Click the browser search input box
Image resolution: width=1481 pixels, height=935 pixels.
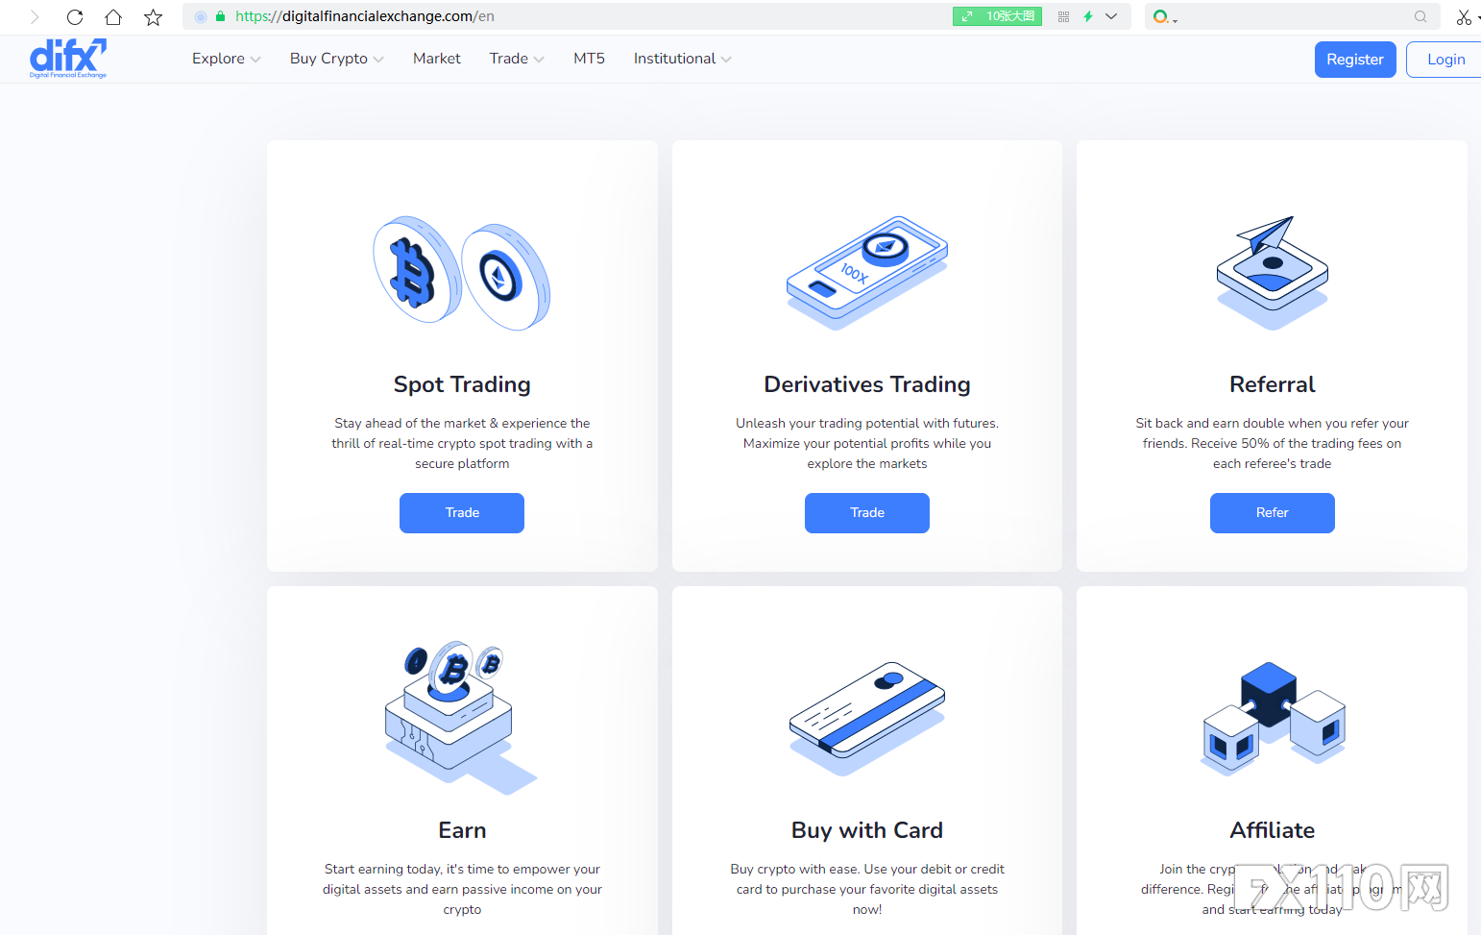click(1292, 16)
